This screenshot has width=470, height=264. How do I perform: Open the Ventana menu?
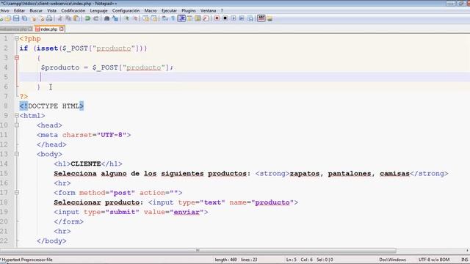[x=209, y=10]
